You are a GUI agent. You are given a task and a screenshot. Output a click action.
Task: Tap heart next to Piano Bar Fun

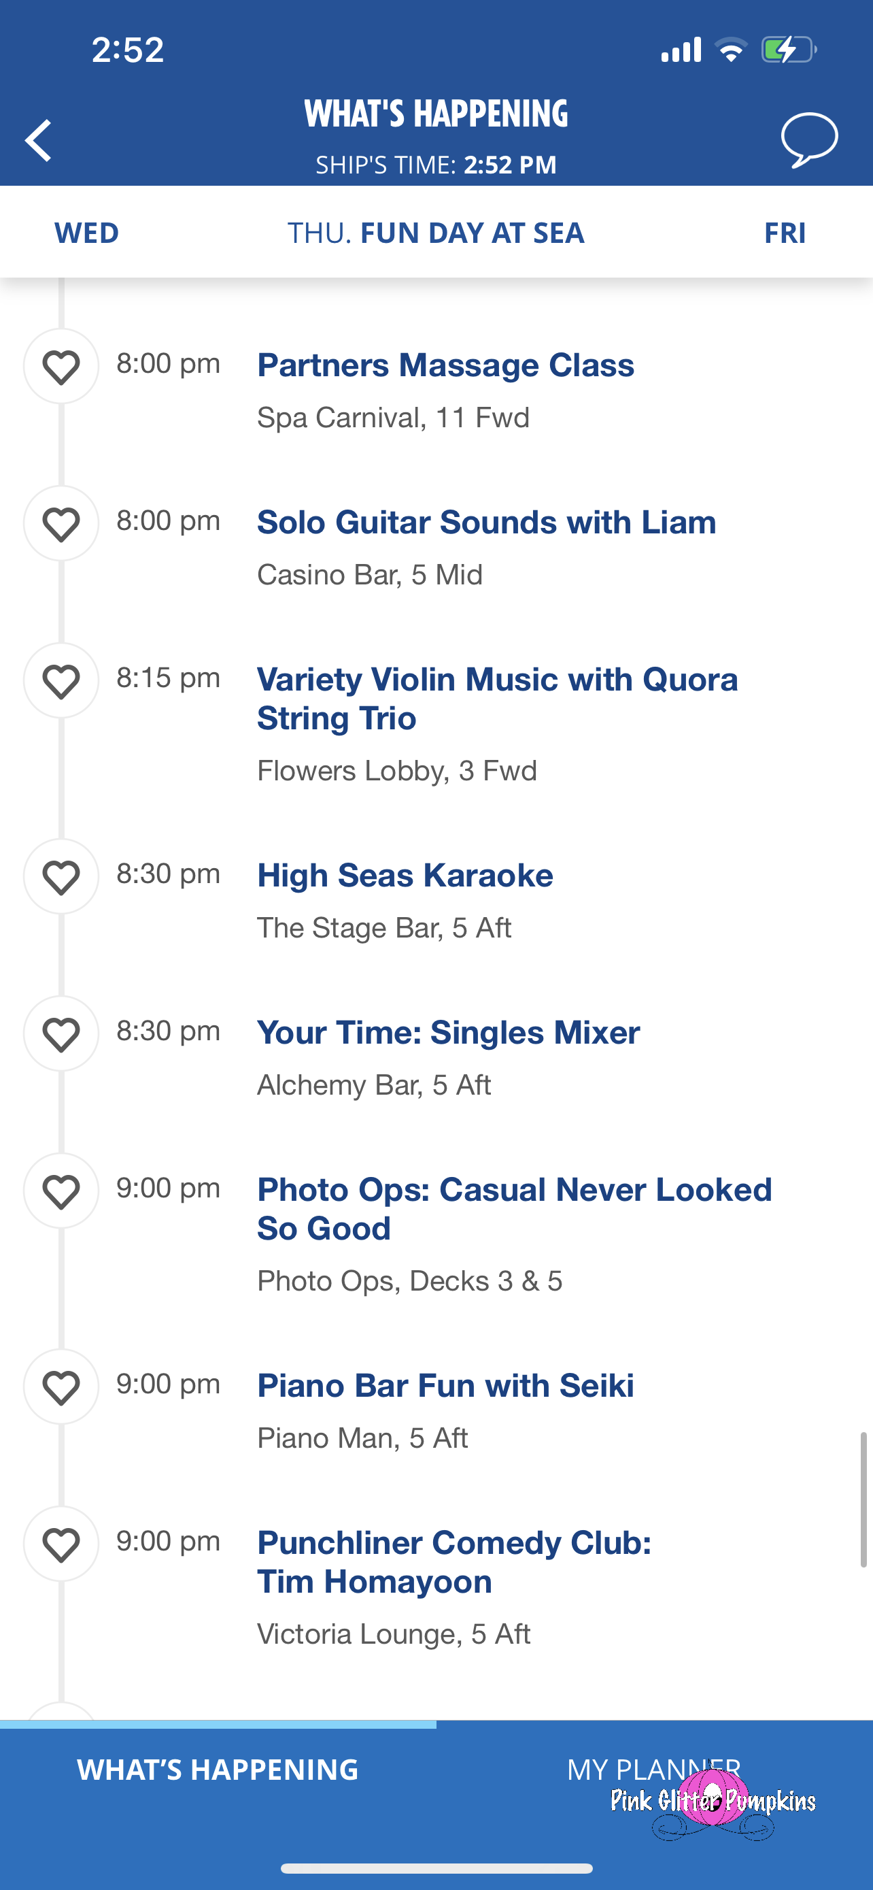pyautogui.click(x=61, y=1386)
